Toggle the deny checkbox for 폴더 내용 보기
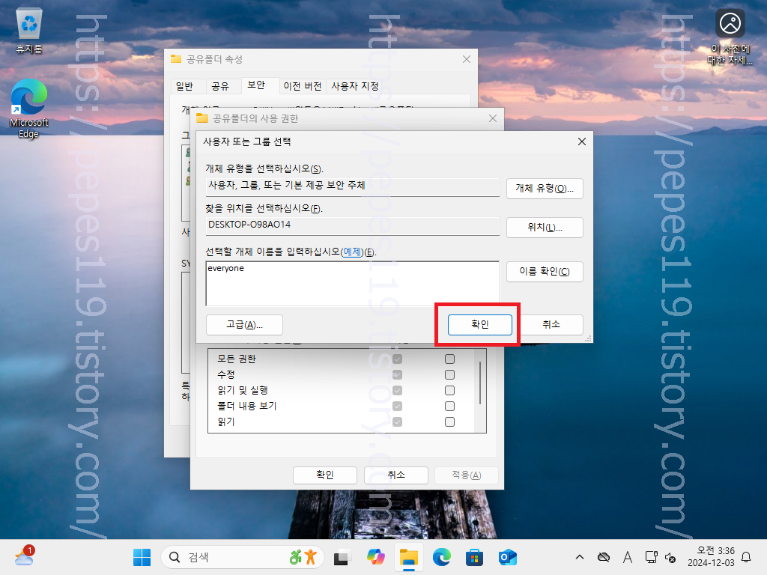767x575 pixels. click(x=449, y=407)
